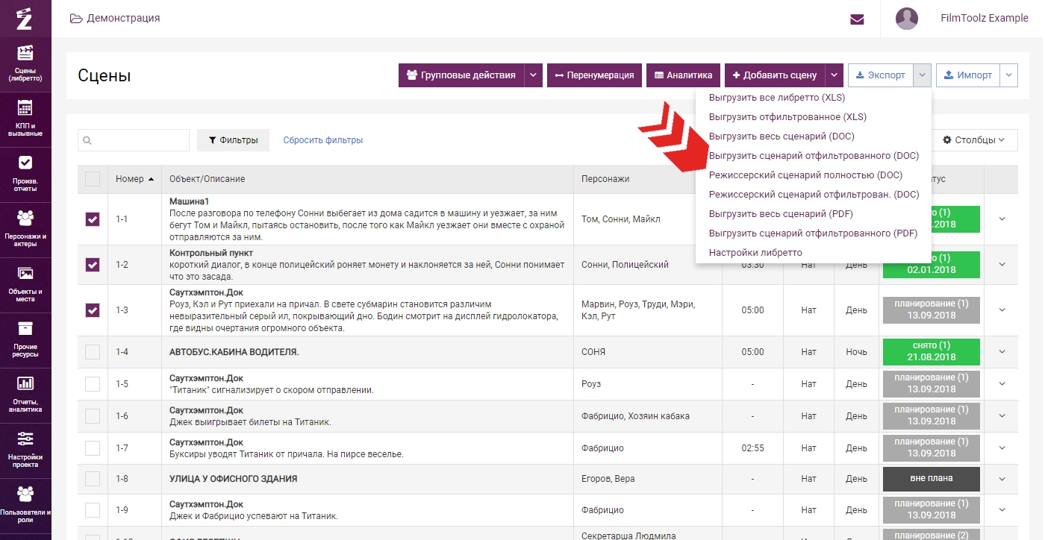Open Пользователи и роли sidebar section
This screenshot has width=1045, height=540.
pyautogui.click(x=25, y=505)
